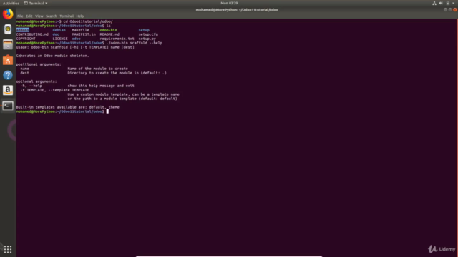Show the applications grid
Screen dimensions: 458x257
tap(8, 249)
